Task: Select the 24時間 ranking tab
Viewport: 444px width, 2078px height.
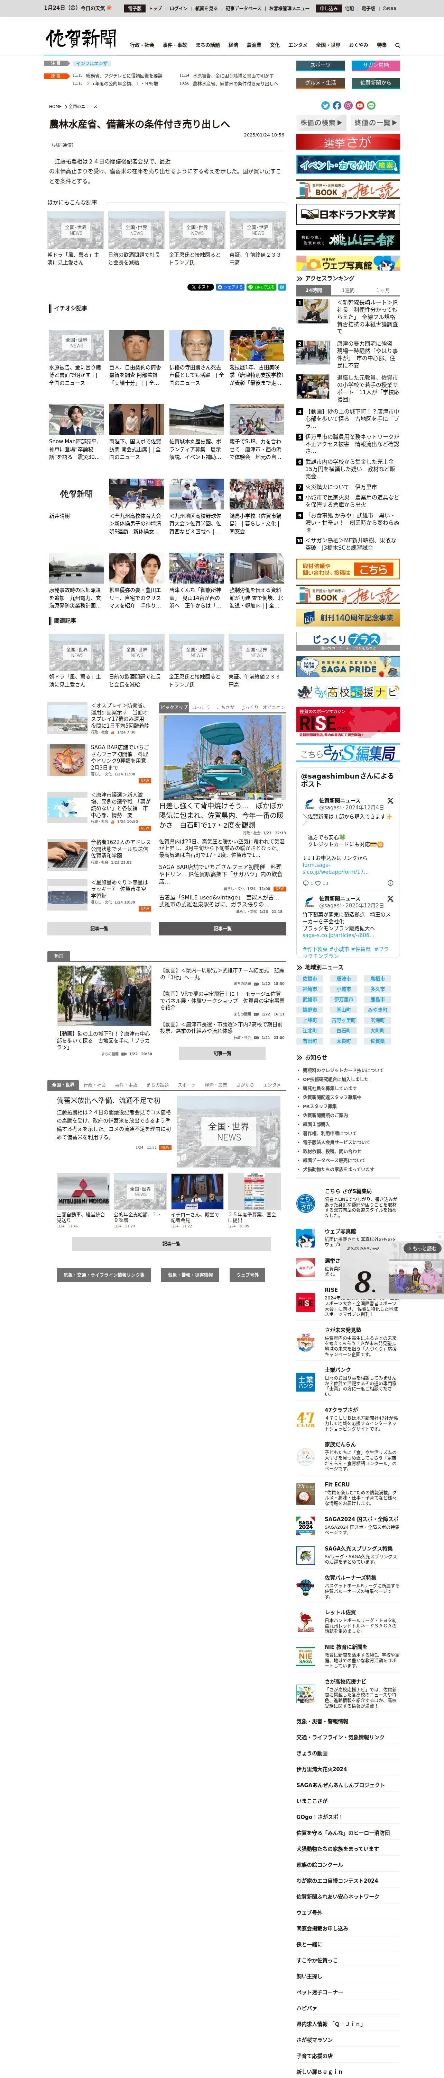Action: (313, 291)
